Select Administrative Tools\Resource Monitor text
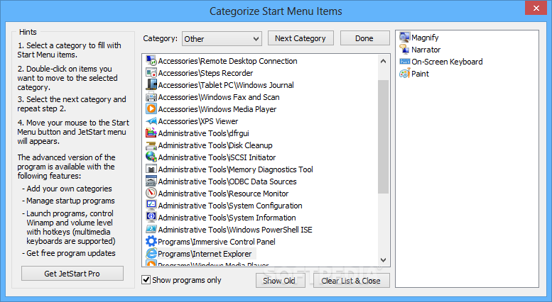Viewport: 552px width, 302px height. (223, 194)
